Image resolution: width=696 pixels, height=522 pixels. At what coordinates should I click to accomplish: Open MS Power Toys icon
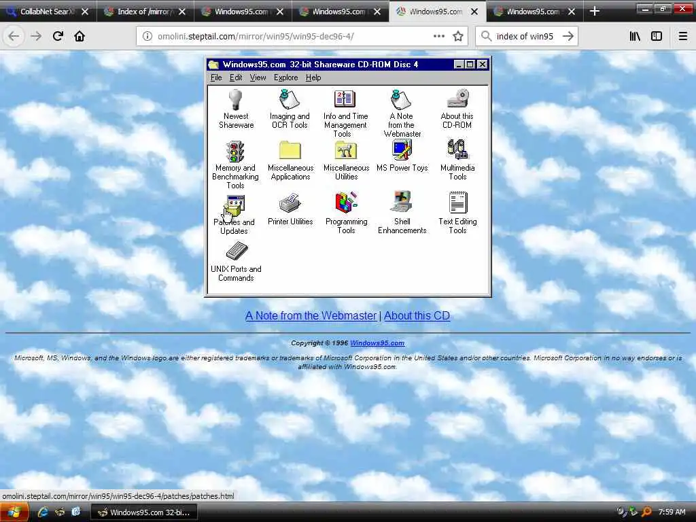point(402,150)
